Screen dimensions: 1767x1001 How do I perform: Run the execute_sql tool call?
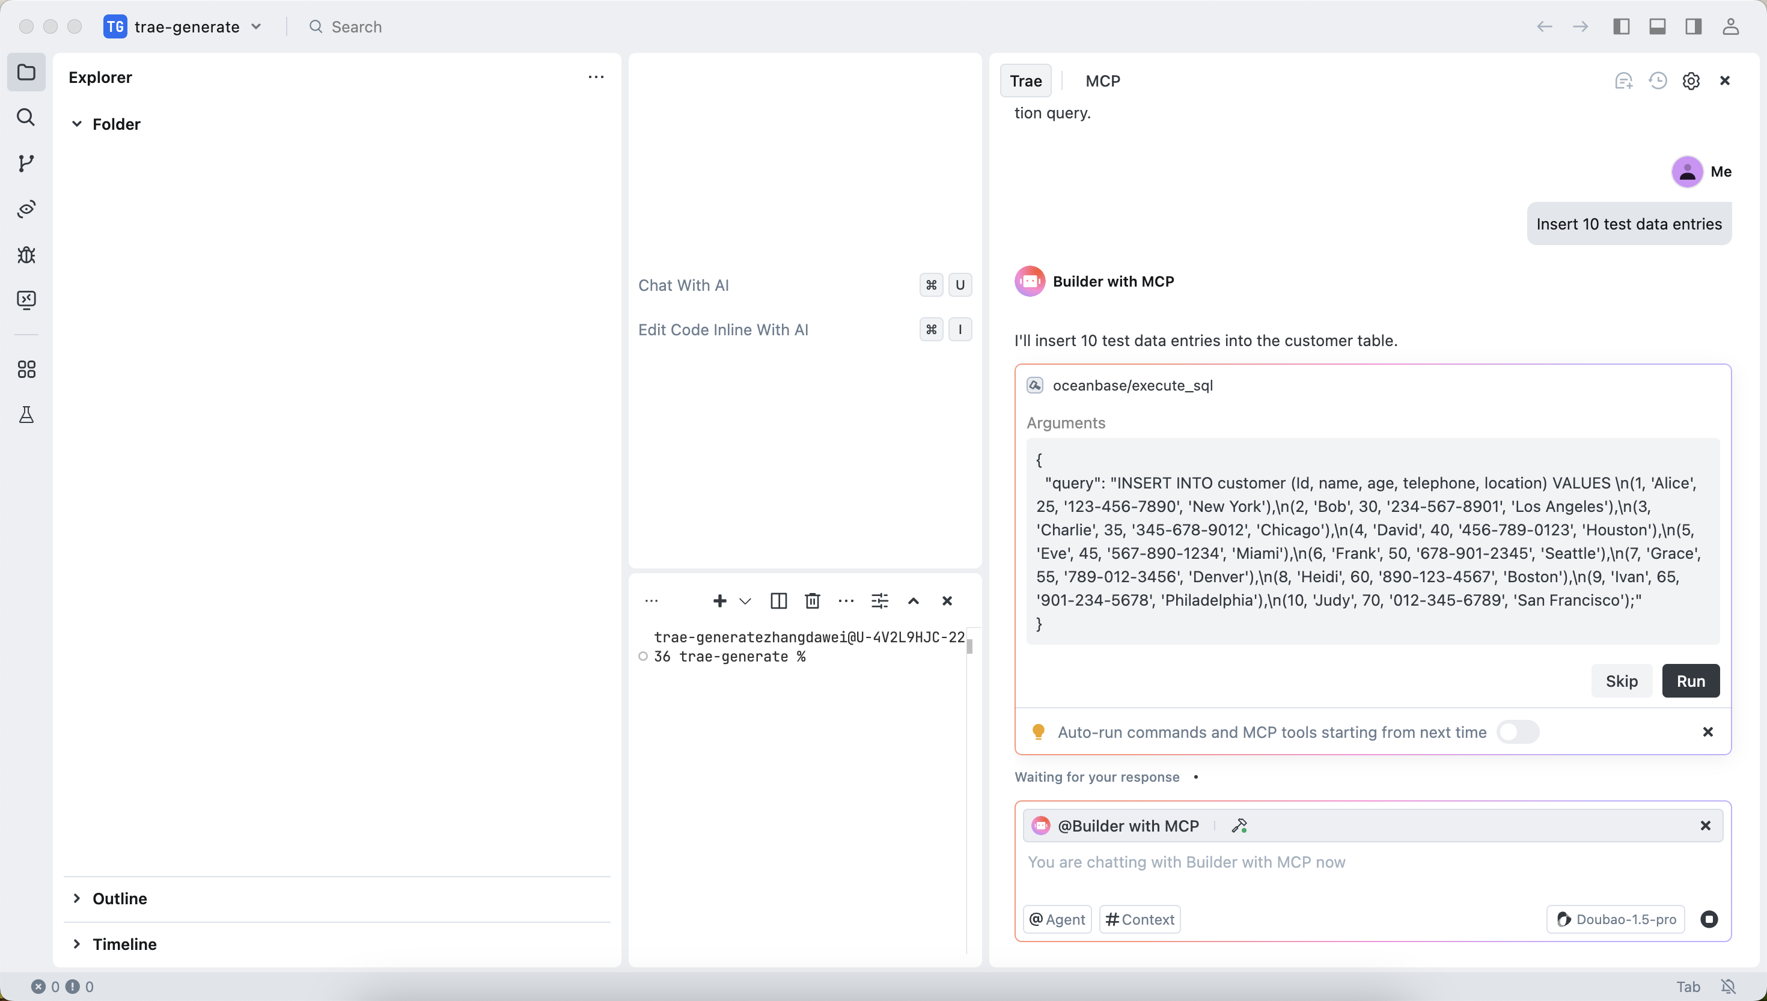1690,681
